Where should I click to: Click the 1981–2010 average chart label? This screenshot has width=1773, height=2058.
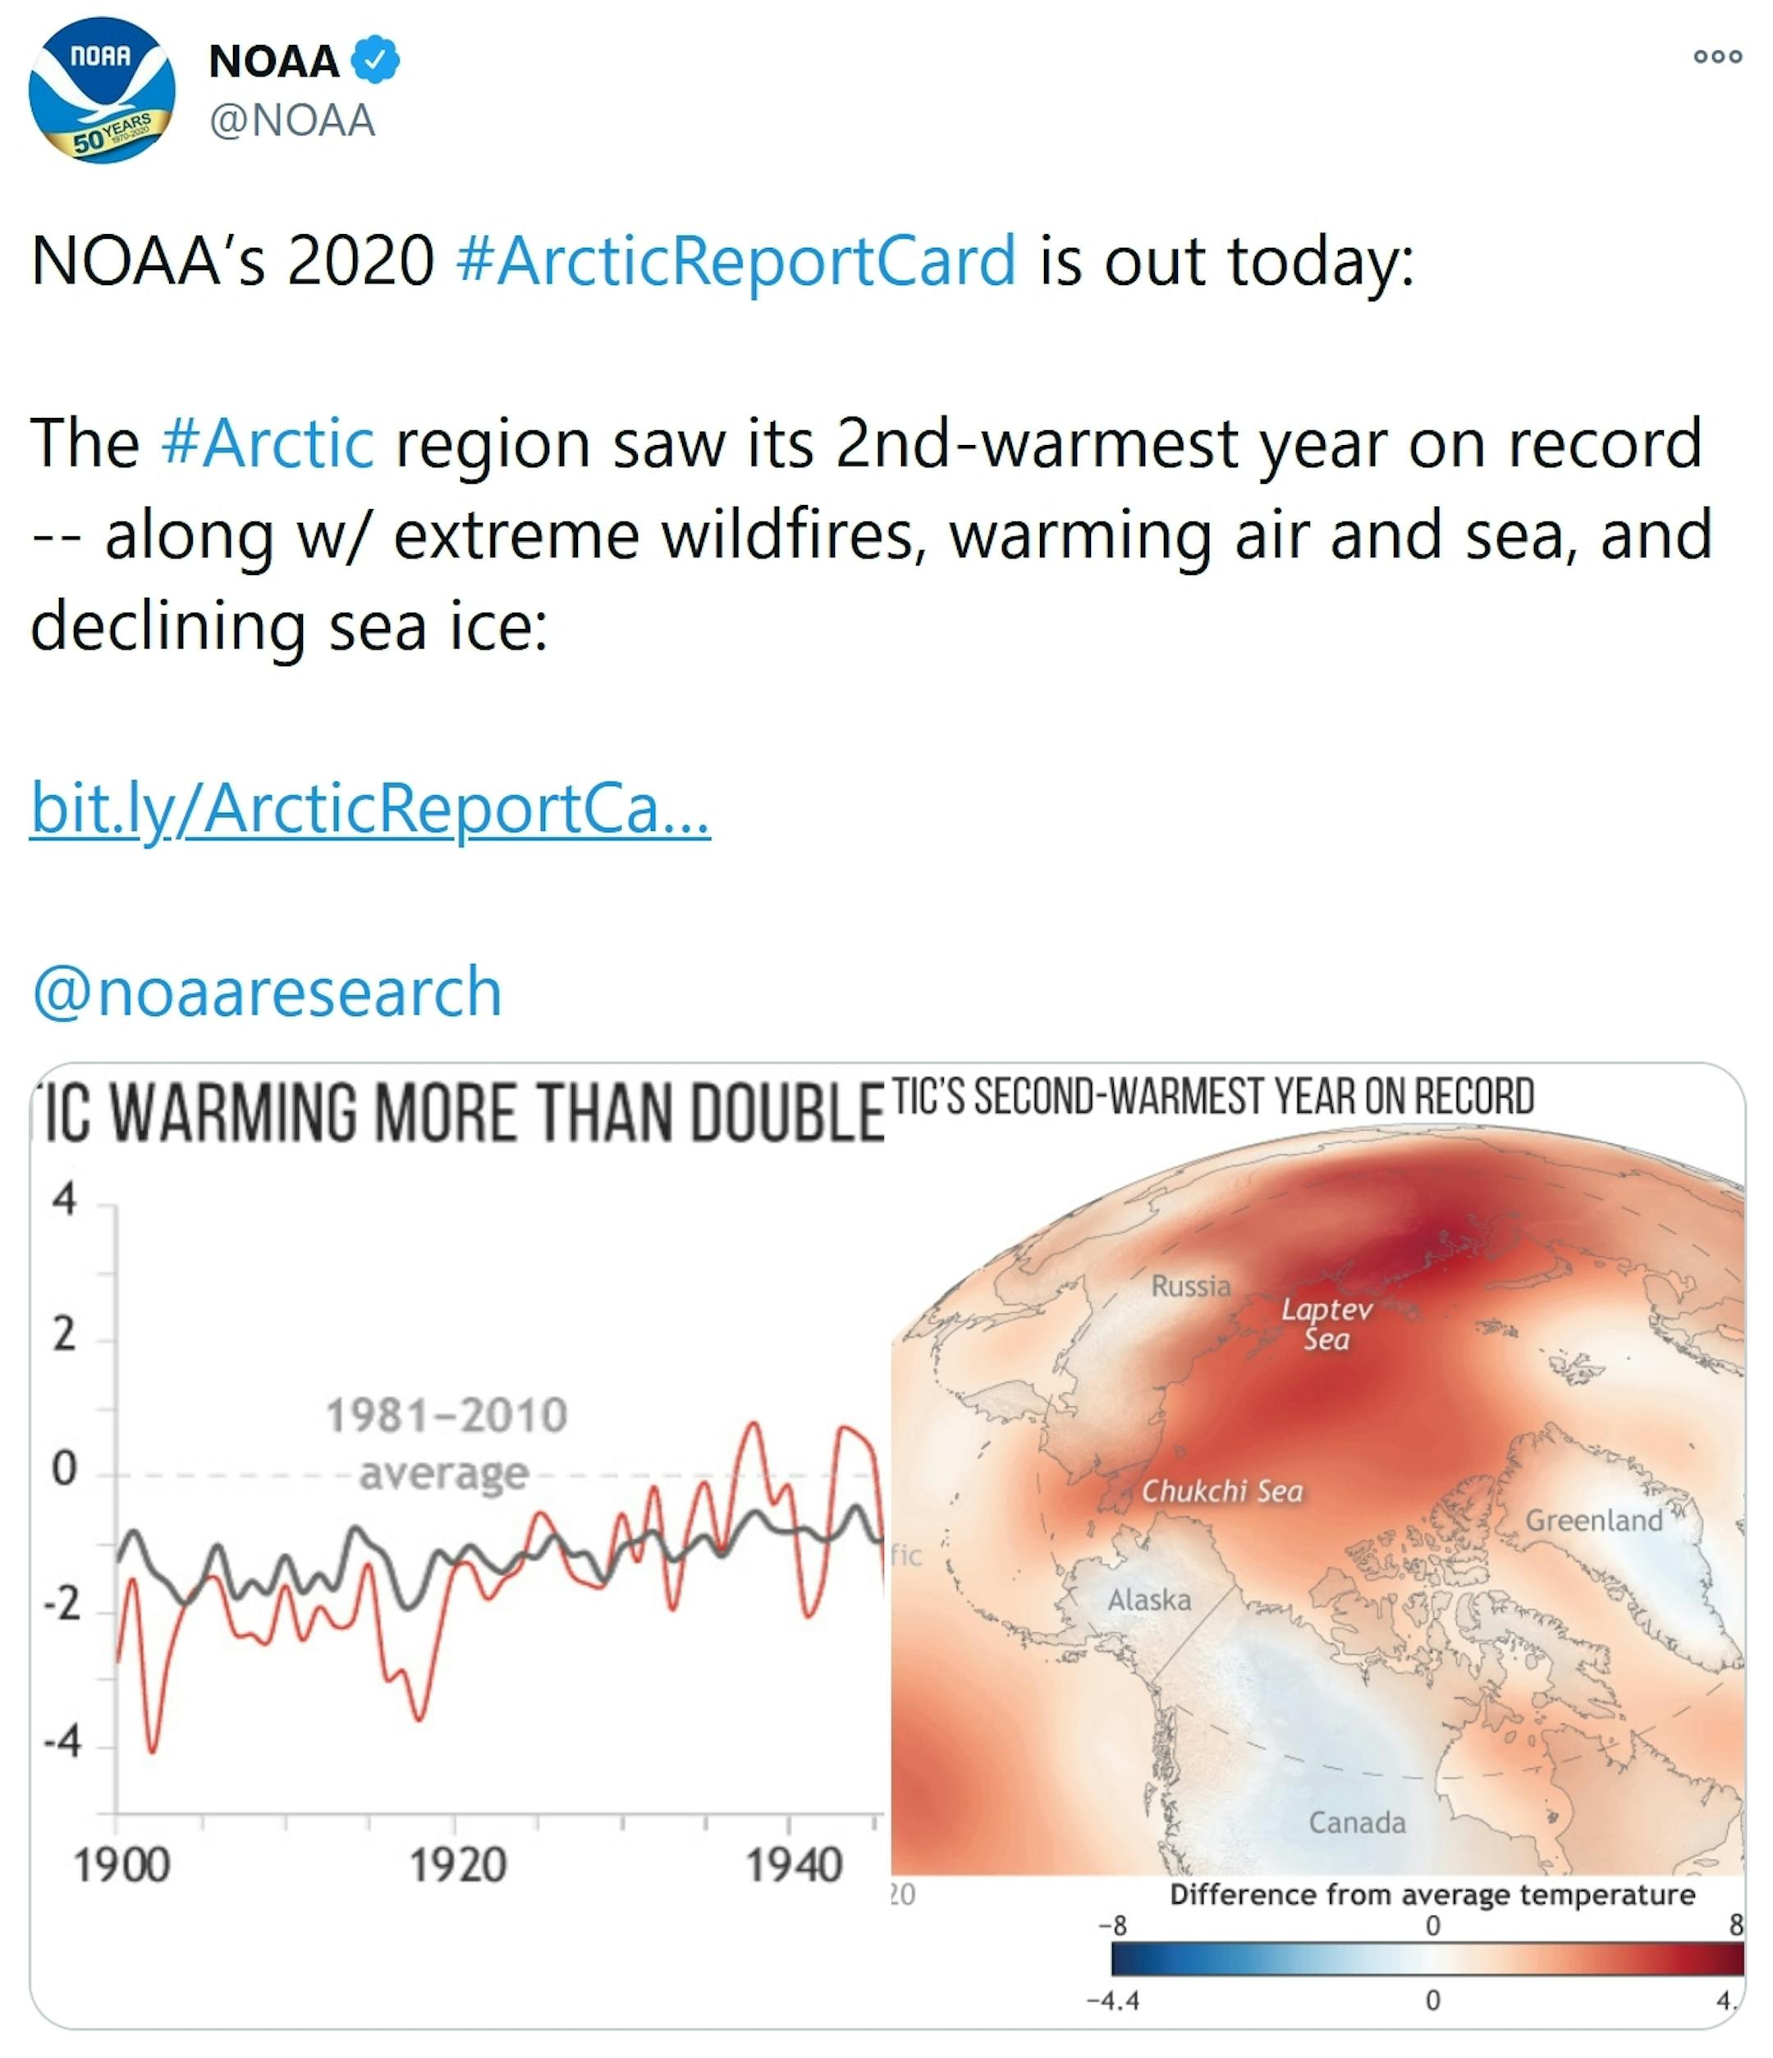pos(446,1445)
